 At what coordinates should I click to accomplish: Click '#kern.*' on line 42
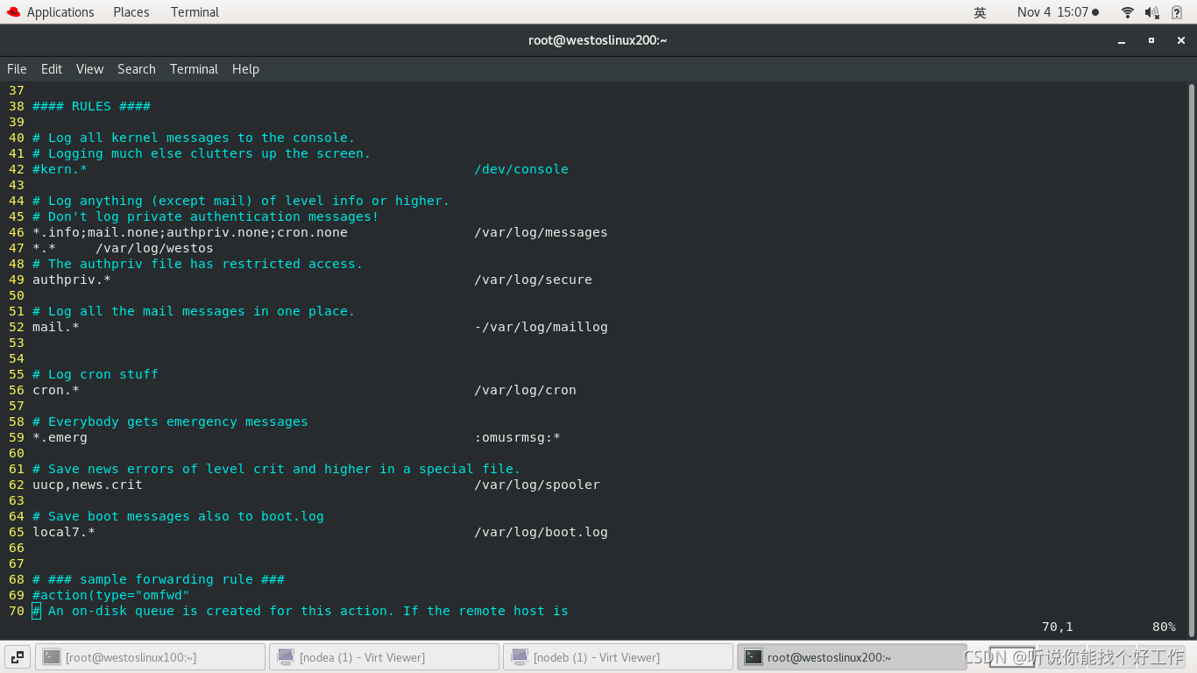[x=60, y=169]
